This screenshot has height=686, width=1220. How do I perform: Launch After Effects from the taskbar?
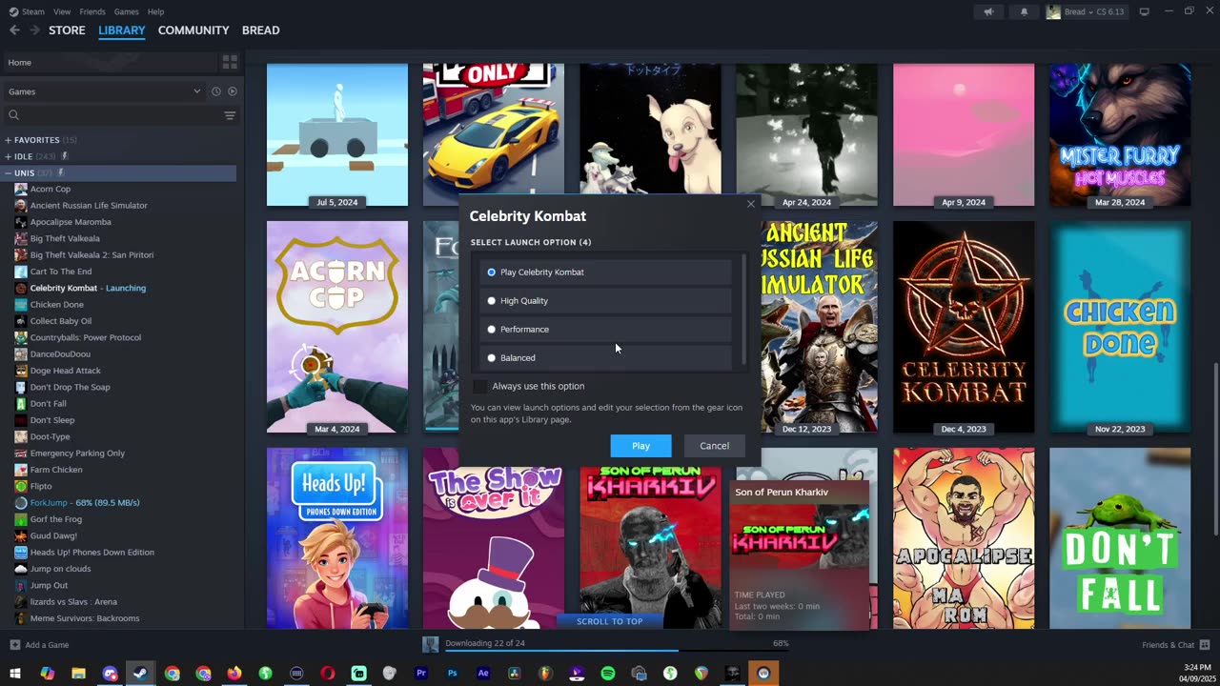tap(483, 674)
